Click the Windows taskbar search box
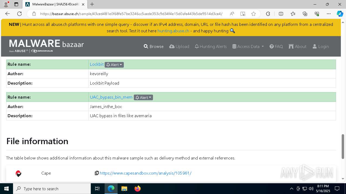This screenshot has height=194, width=346. click(x=52, y=189)
